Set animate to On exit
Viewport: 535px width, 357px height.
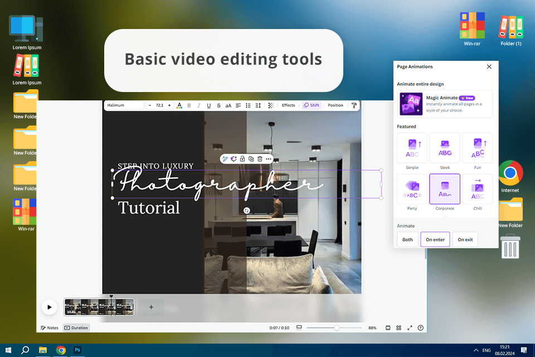465,239
